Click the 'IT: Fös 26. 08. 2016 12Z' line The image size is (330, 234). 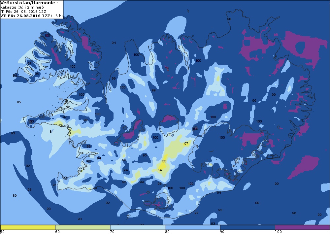tap(23, 12)
